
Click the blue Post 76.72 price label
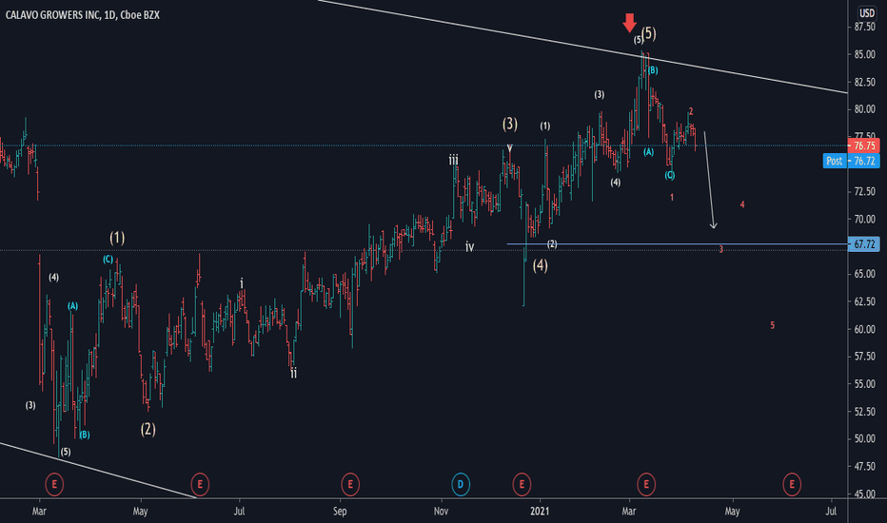(852, 161)
